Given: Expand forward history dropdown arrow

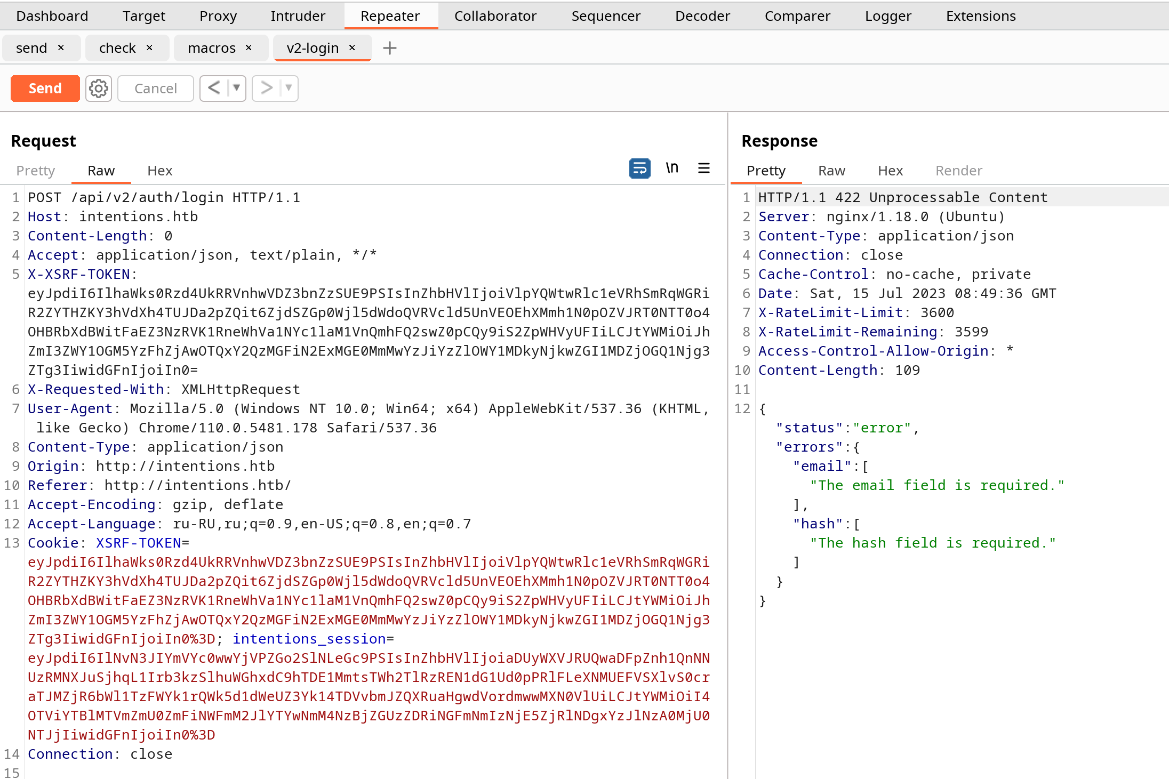Looking at the screenshot, I should click(289, 88).
